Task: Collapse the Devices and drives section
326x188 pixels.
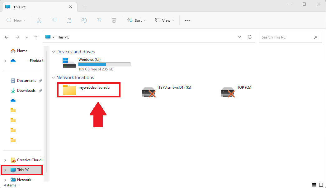Action: click(53, 51)
